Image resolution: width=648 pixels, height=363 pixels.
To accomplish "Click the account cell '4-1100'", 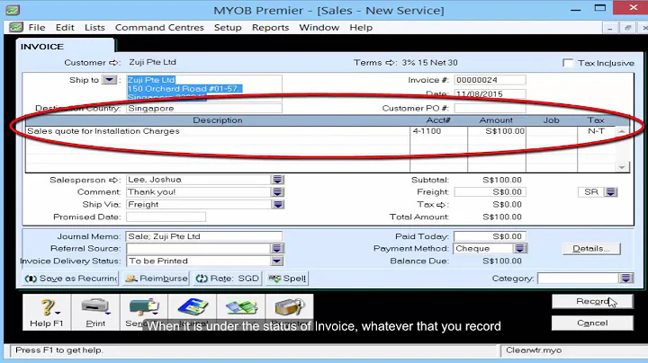I will pyautogui.click(x=427, y=131).
